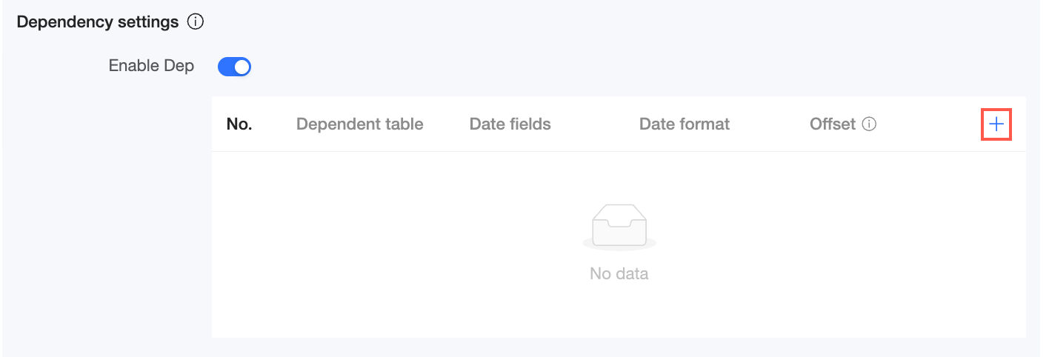Image resolution: width=1049 pixels, height=357 pixels.
Task: Open the Dependency settings help icon
Action: pyautogui.click(x=196, y=22)
